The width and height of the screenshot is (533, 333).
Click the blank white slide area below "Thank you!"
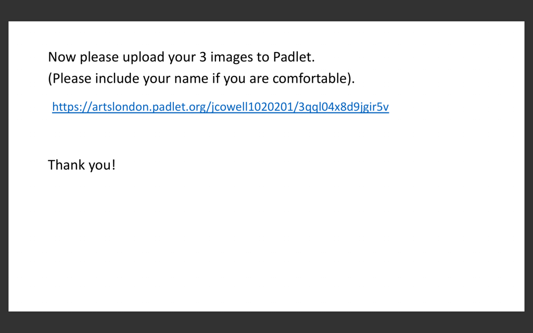click(x=266, y=241)
